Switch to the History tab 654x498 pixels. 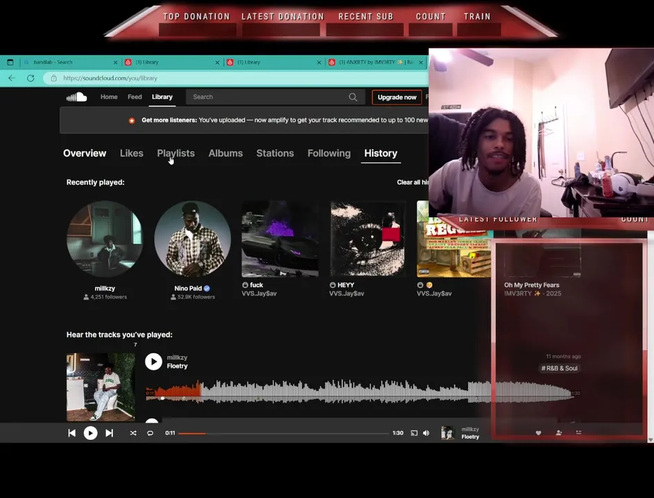[381, 154]
